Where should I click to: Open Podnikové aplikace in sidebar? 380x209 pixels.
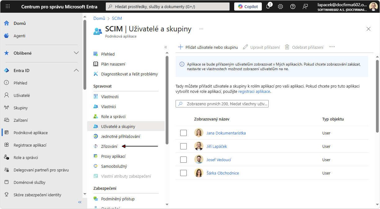click(x=31, y=133)
